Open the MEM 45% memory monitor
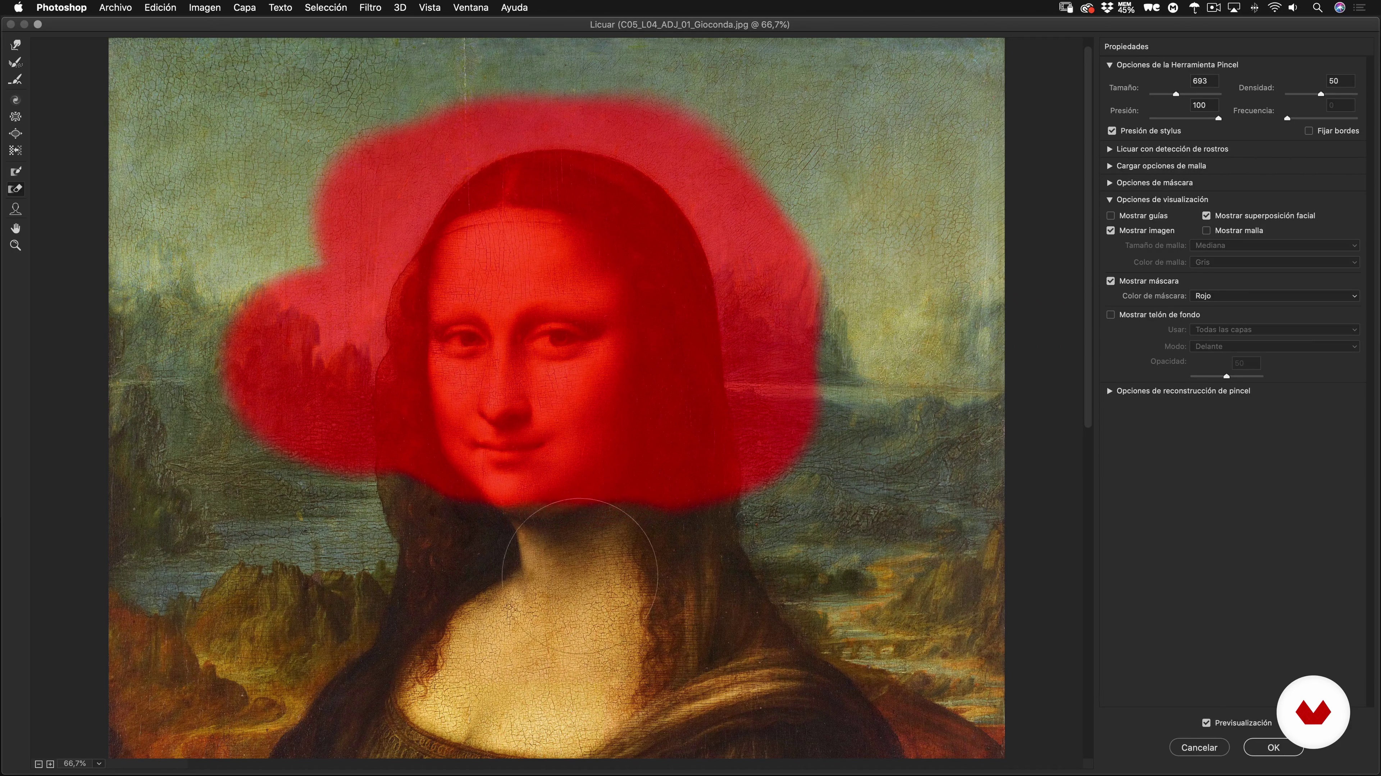This screenshot has height=776, width=1381. click(1126, 8)
